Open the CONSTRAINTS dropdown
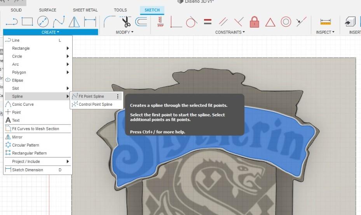The height and width of the screenshot is (215, 361). (x=230, y=32)
